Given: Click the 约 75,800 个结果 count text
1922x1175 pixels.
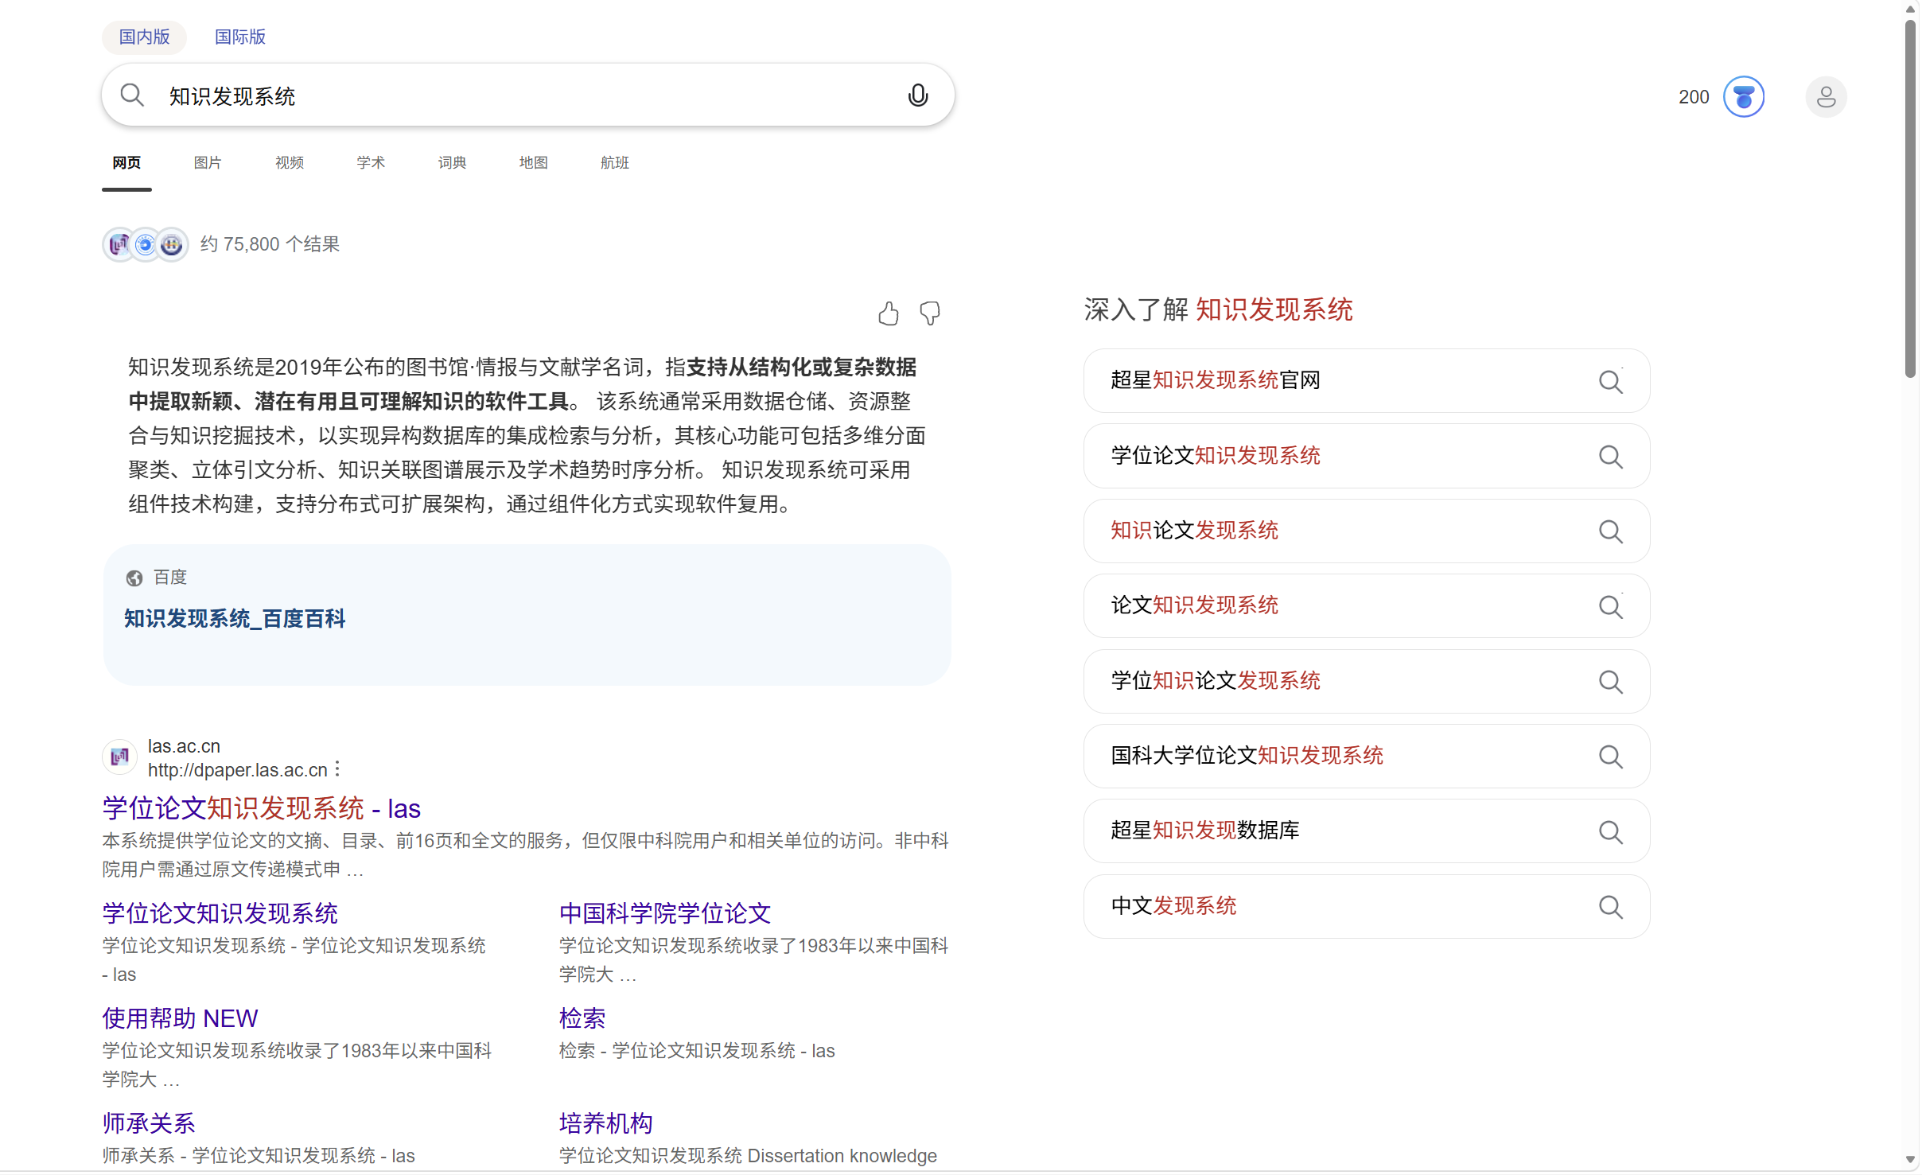Looking at the screenshot, I should click(270, 244).
